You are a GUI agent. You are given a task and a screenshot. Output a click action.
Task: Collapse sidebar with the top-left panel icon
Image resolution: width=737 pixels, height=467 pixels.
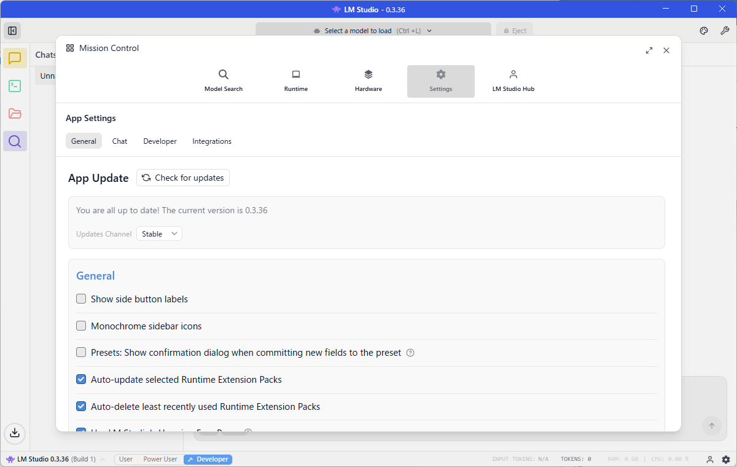(12, 31)
